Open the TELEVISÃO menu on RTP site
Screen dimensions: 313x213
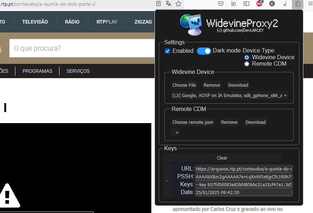pos(35,22)
